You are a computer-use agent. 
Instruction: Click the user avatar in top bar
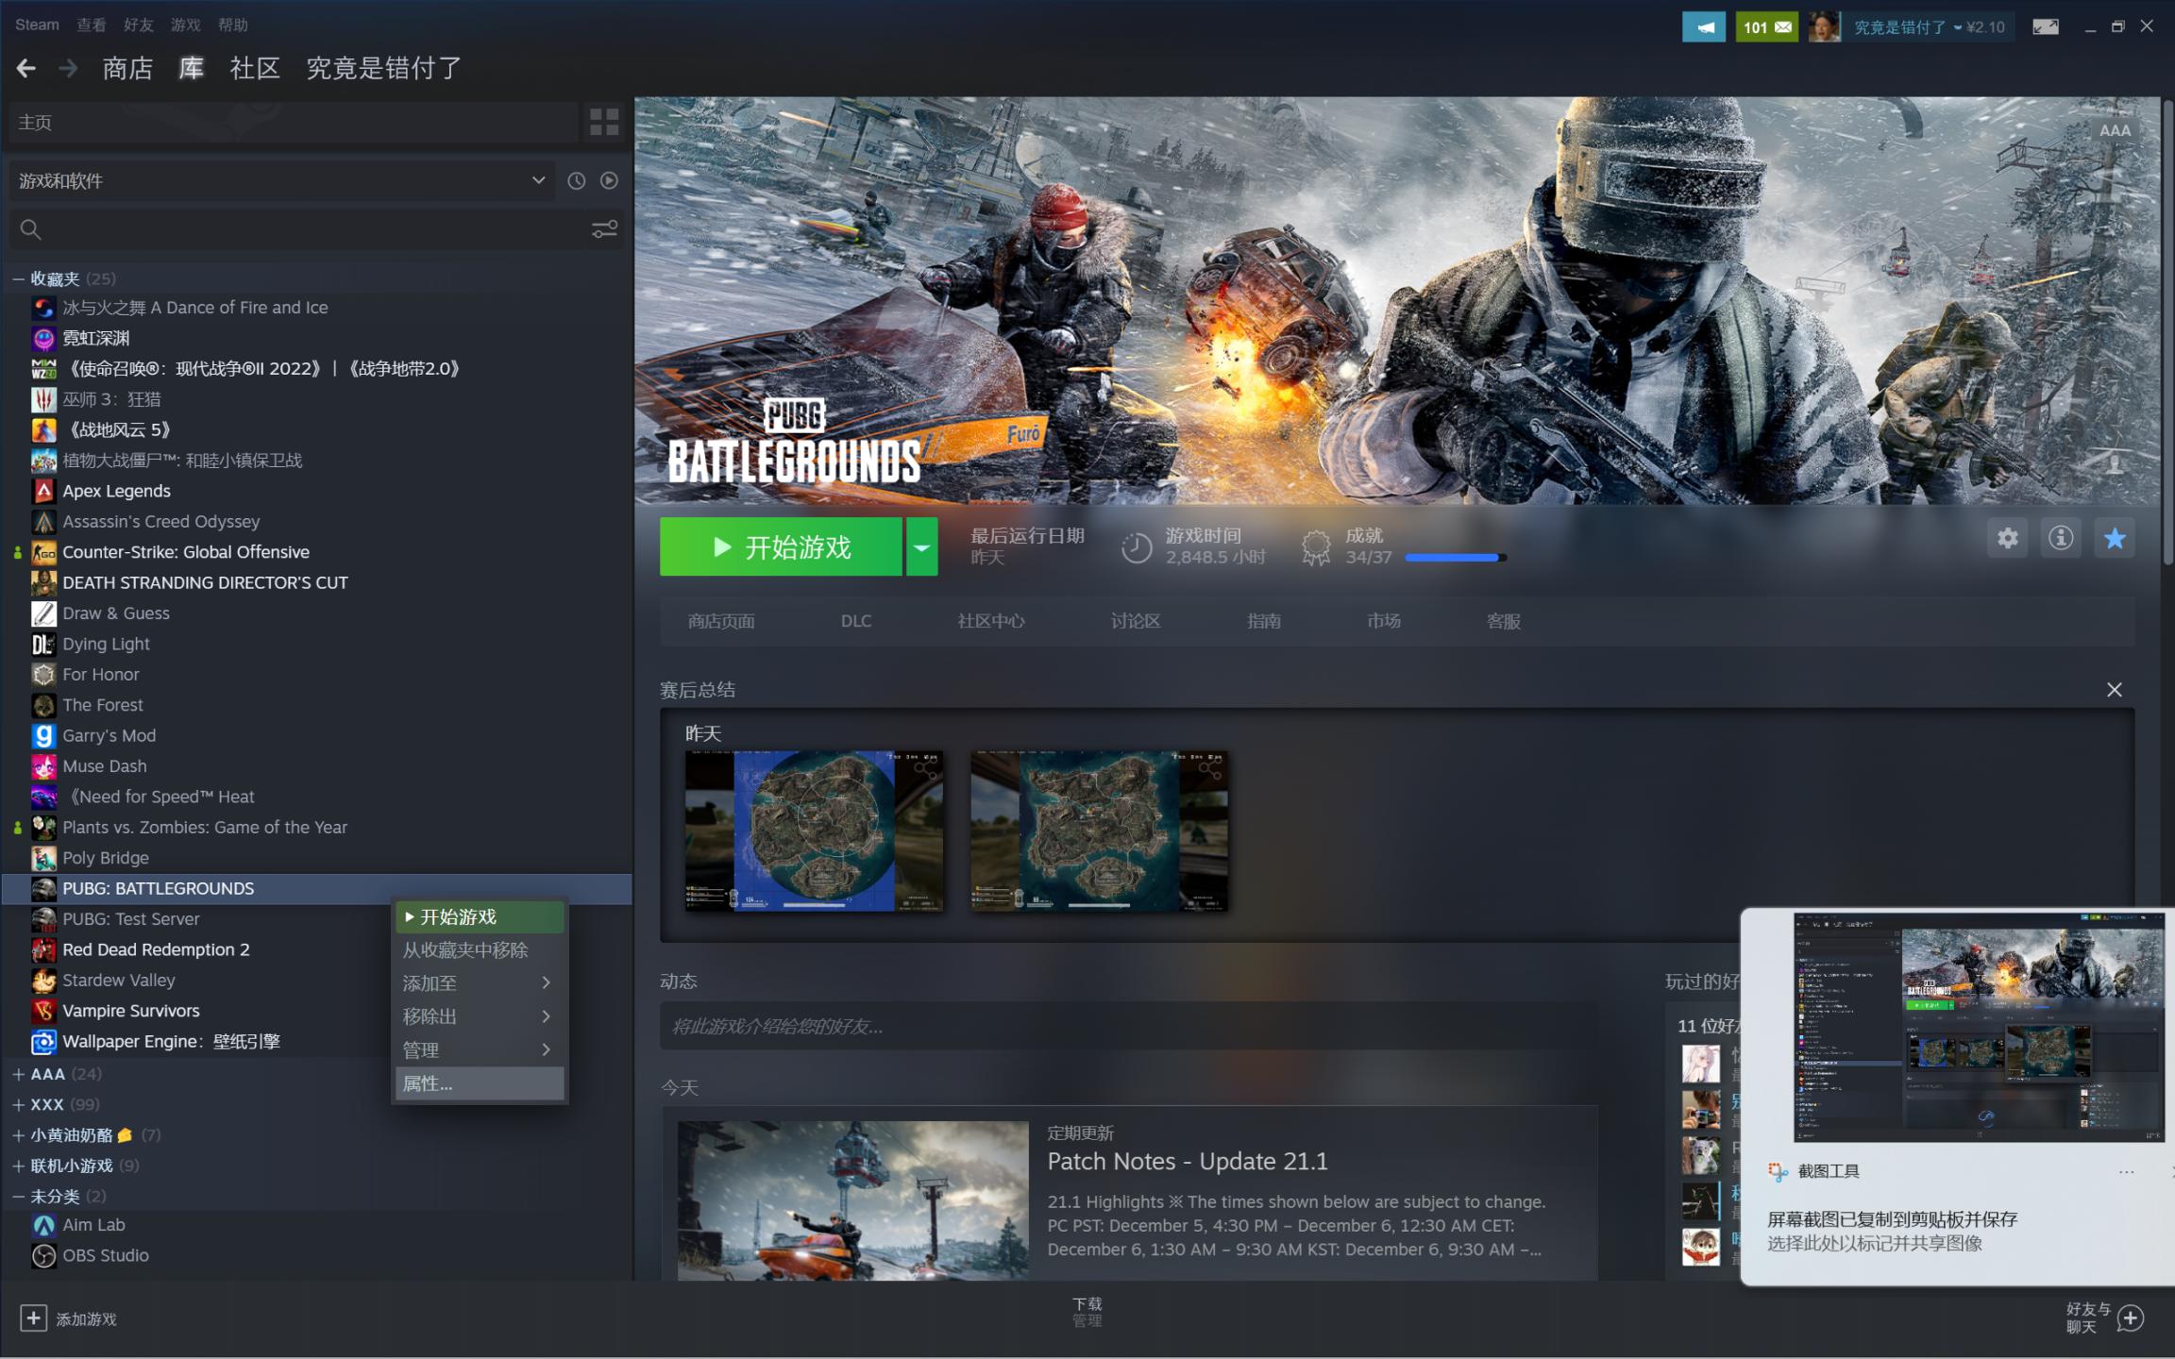pyautogui.click(x=1824, y=27)
